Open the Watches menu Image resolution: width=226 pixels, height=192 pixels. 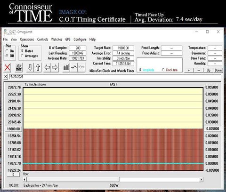pyautogui.click(x=56, y=40)
